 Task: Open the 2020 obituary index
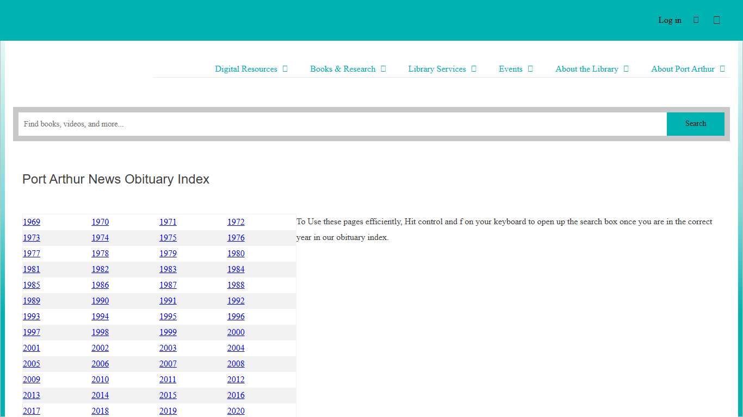236,411
